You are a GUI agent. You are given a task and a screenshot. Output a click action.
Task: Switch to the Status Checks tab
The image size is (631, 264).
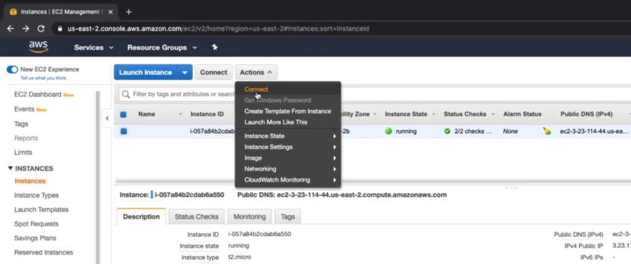pos(197,217)
